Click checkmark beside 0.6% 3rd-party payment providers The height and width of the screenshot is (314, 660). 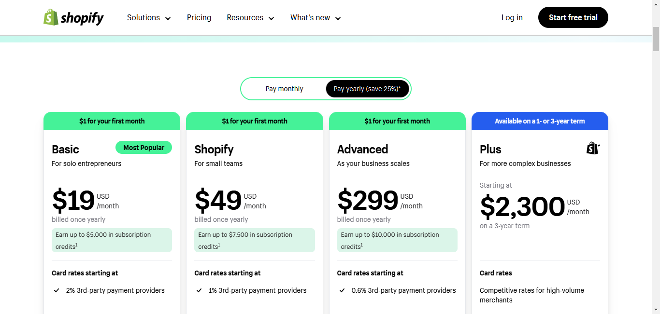tap(342, 290)
